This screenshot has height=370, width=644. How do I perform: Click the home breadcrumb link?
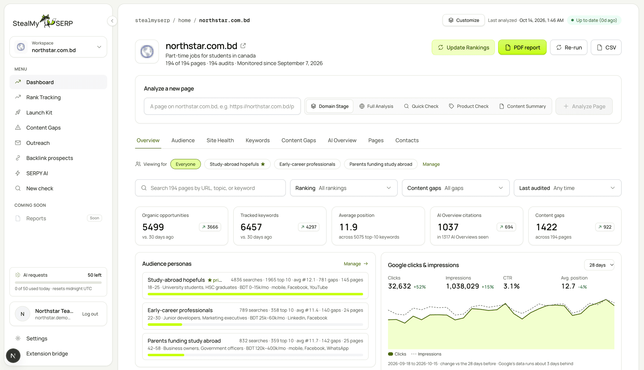185,20
